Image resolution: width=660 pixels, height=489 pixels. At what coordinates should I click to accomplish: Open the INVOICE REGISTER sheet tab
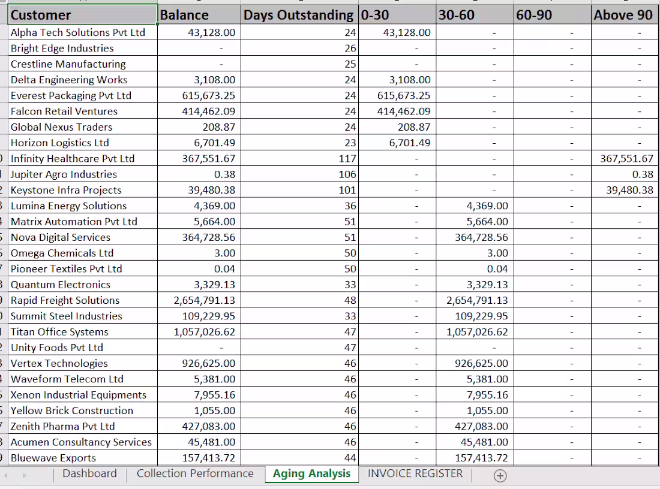(415, 473)
